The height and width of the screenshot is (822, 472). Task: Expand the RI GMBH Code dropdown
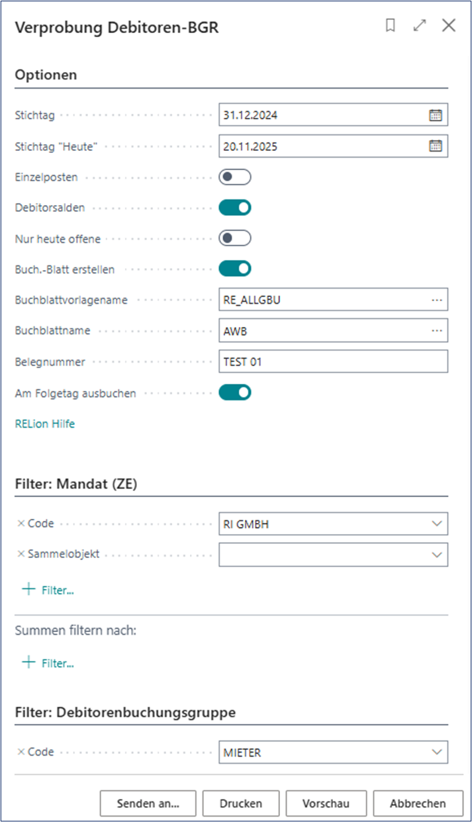tap(436, 524)
